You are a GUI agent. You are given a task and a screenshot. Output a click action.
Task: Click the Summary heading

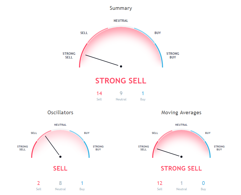pyautogui.click(x=121, y=8)
